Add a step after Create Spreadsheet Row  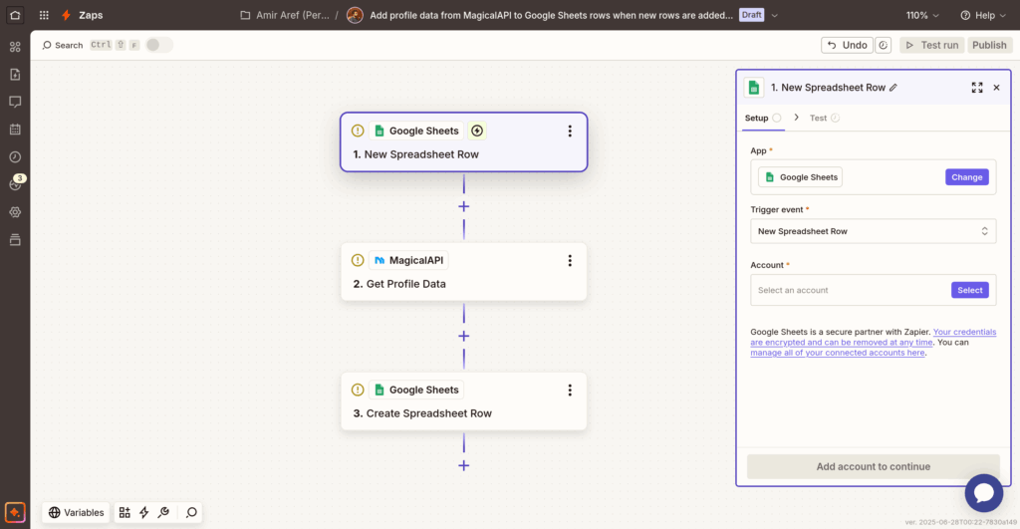click(464, 465)
